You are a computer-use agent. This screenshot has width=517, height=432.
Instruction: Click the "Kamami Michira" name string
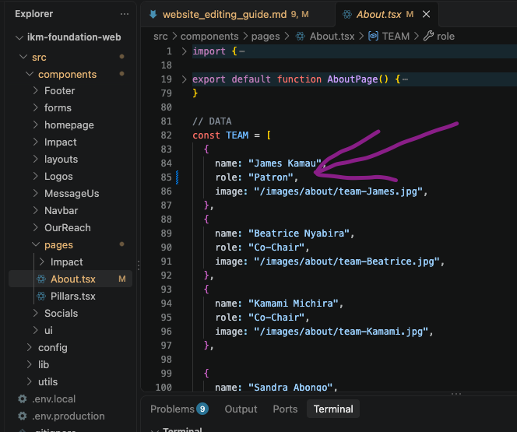pos(293,303)
